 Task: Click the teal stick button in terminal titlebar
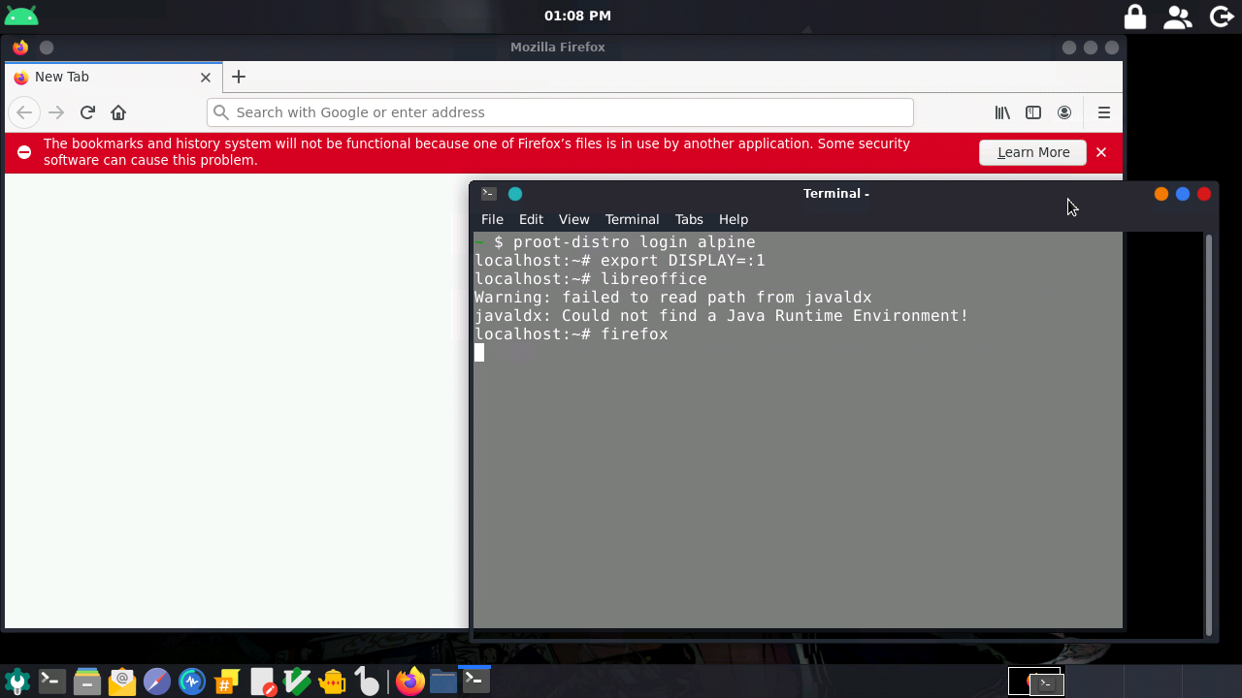[515, 194]
